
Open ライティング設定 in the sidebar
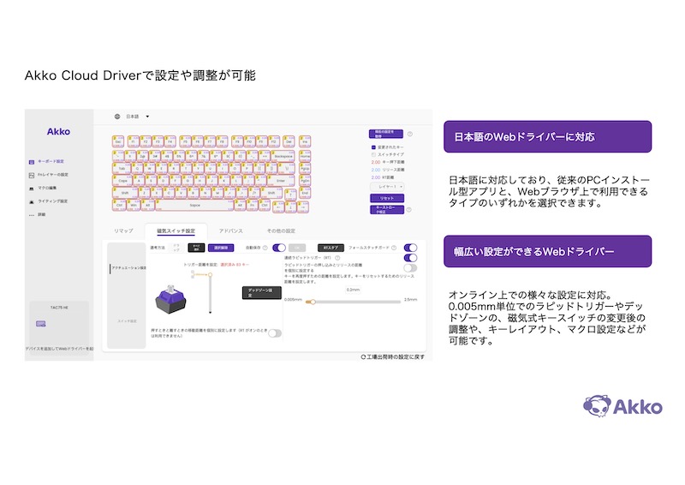click(50, 201)
